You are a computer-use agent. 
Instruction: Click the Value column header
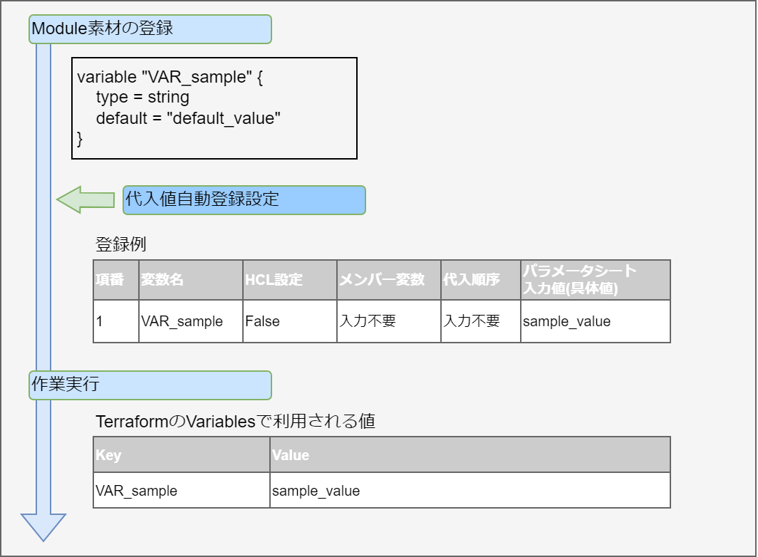coord(469,454)
